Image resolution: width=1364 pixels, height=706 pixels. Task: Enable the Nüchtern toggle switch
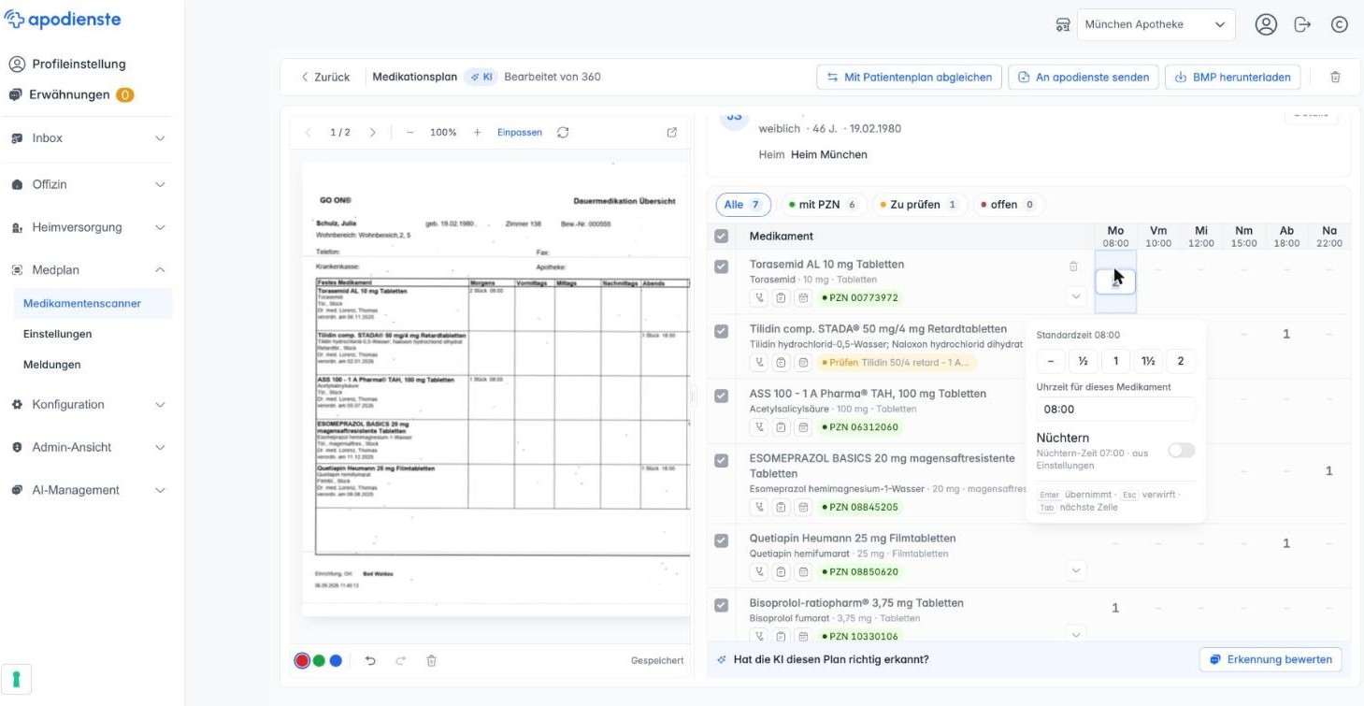coord(1182,451)
